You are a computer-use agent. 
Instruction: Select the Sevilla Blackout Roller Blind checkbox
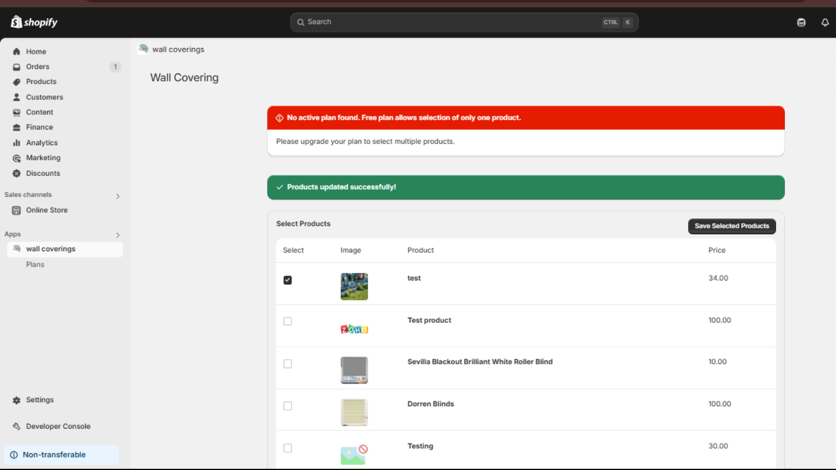pyautogui.click(x=287, y=363)
